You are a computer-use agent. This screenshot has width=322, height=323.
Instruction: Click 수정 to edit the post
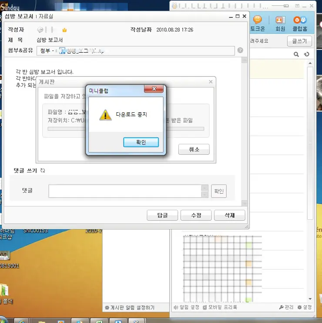click(x=196, y=215)
